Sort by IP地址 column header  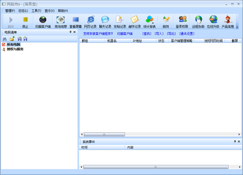click(x=143, y=41)
